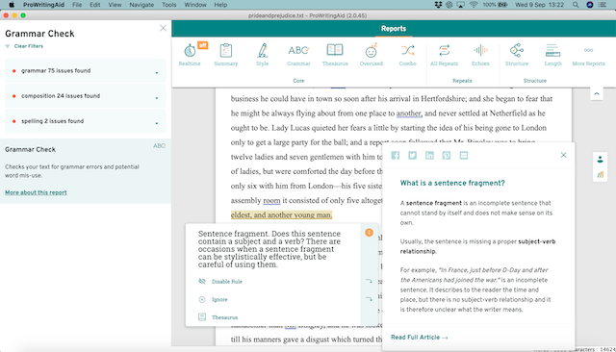
Task: Toggle the Realtime off badge
Action: pos(202,45)
